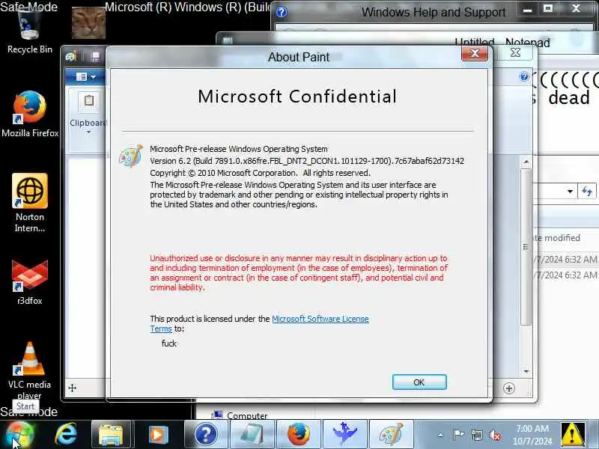Click the yellow warning triangle icon in taskbar
This screenshot has width=599, height=449.
pyautogui.click(x=572, y=435)
